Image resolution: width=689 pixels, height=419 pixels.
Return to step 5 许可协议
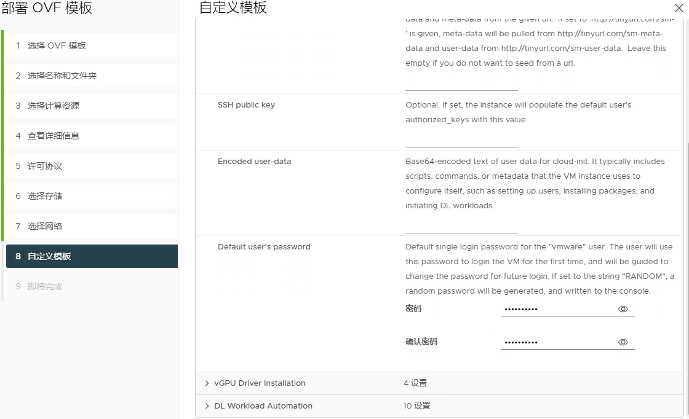point(44,166)
